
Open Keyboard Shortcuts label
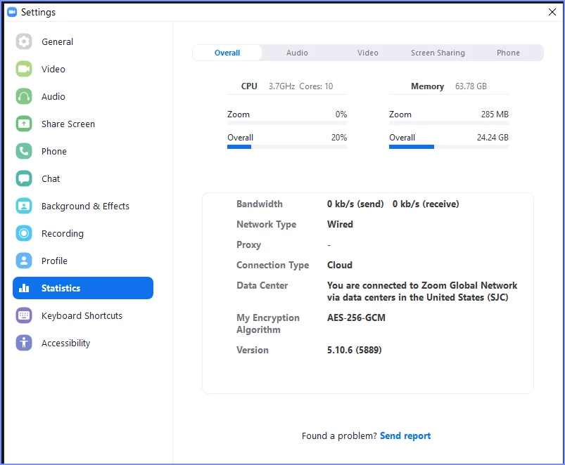tap(82, 316)
